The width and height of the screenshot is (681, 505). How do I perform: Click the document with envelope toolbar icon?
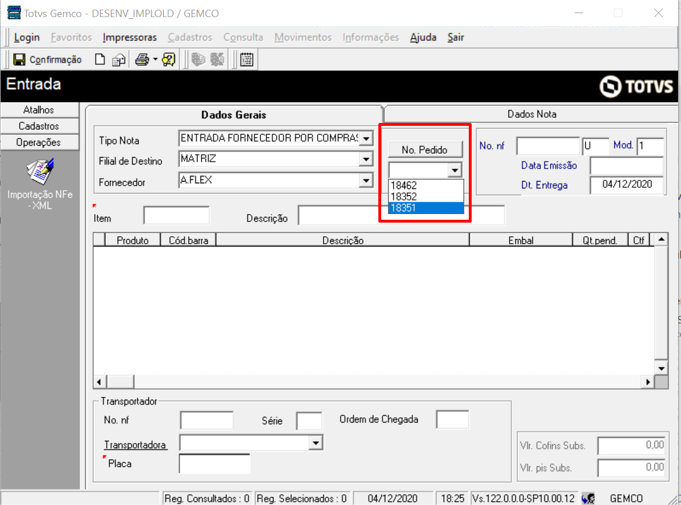click(118, 60)
